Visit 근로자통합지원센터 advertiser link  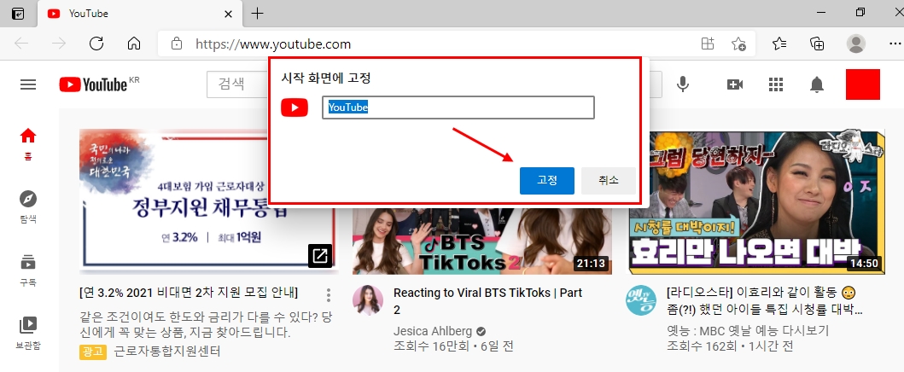[x=167, y=351]
